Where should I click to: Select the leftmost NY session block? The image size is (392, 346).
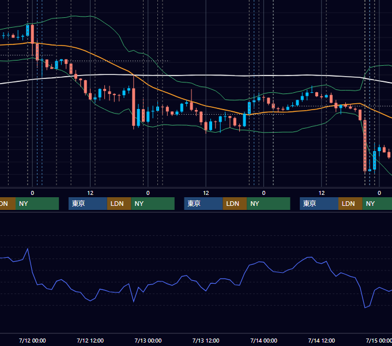(x=37, y=204)
